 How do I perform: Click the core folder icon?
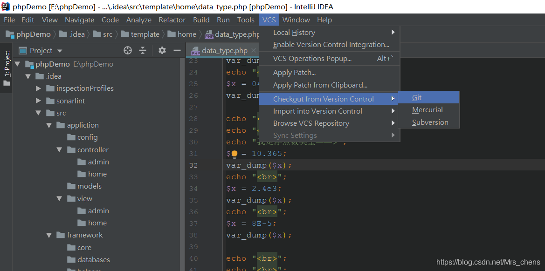(71, 248)
